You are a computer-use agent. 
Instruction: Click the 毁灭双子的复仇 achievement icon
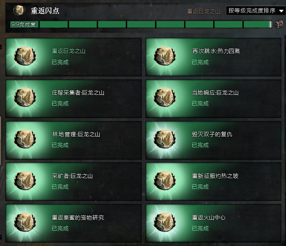tap(165, 139)
